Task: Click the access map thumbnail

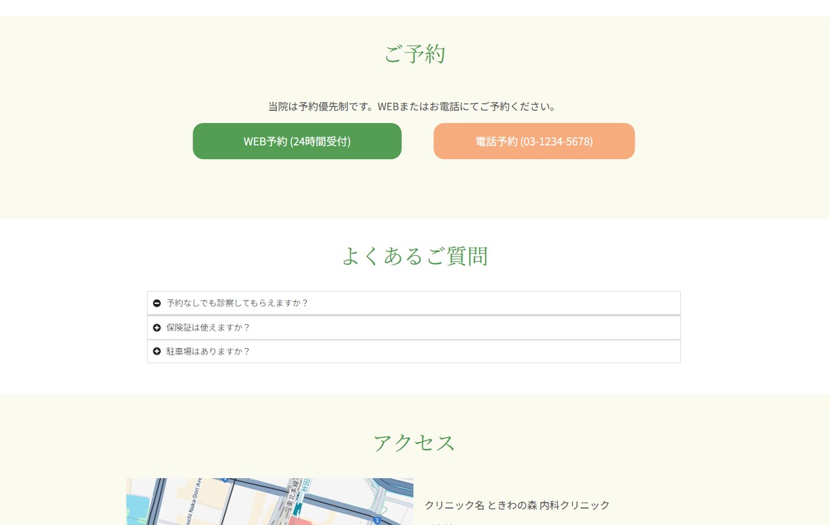Action: click(270, 502)
